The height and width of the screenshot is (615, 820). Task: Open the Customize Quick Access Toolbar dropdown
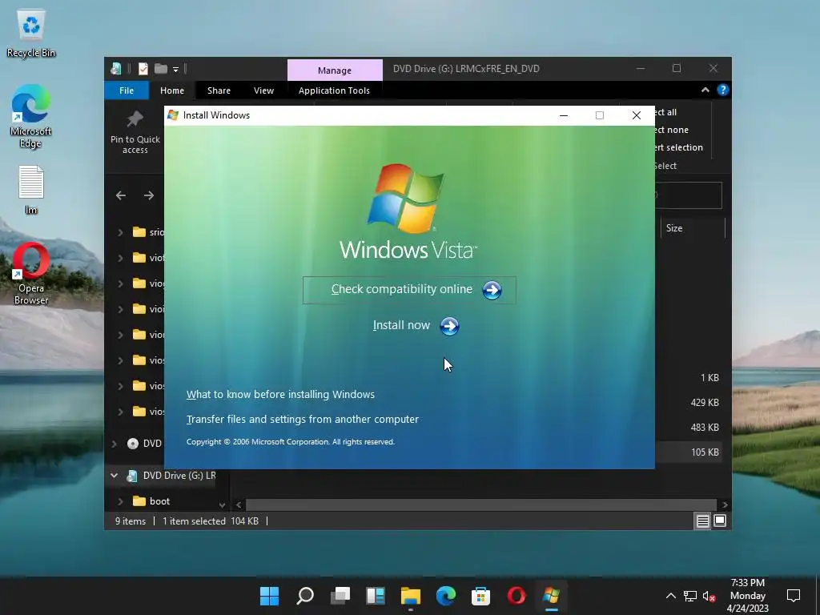tap(175, 69)
